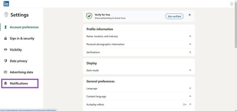Click arrow next to Content language

click(190, 96)
